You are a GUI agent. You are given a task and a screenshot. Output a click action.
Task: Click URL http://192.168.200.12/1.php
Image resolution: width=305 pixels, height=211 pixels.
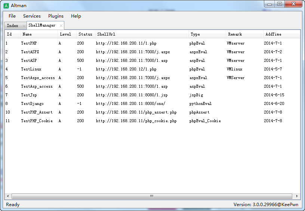point(126,69)
